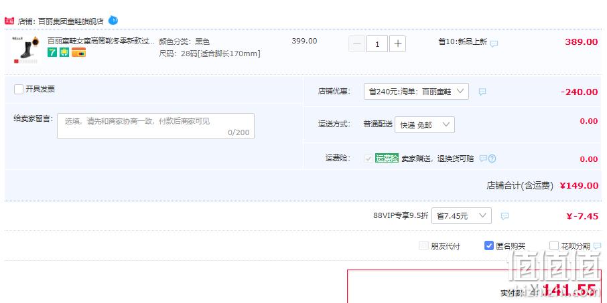Screen dimensions: 607x303
Task: Increase the quantity with the plus button
Action: coord(397,43)
